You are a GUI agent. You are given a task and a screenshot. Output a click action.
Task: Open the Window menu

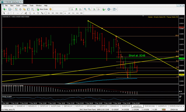click(39, 5)
